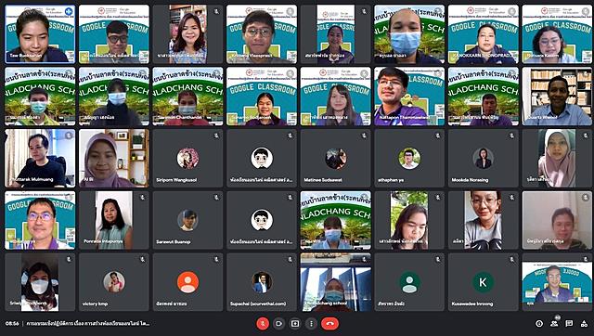Screen dimensions: 594x336
Task: Leave the call with the red hang-up button
Action: [329, 324]
